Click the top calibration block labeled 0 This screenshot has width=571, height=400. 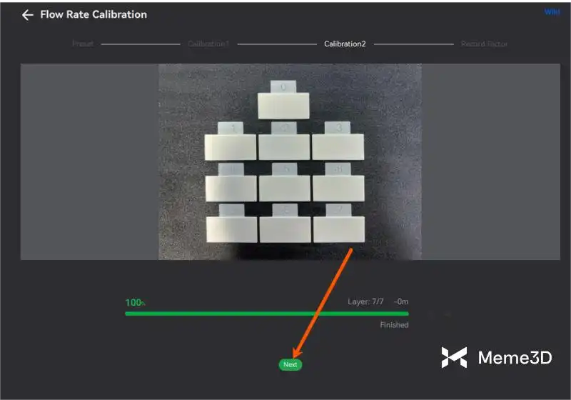[284, 104]
